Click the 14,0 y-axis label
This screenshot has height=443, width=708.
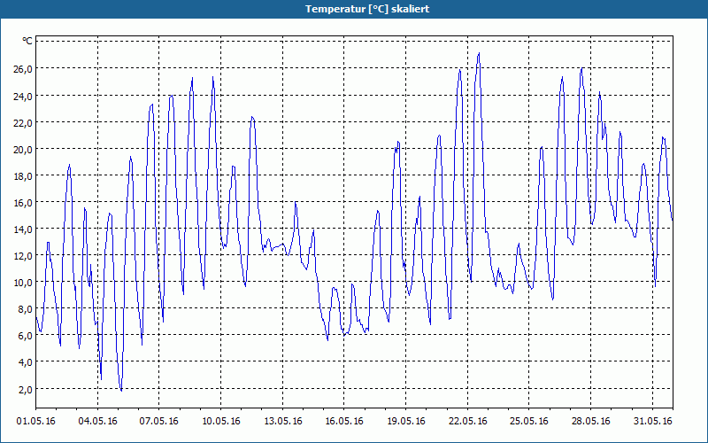[23, 229]
